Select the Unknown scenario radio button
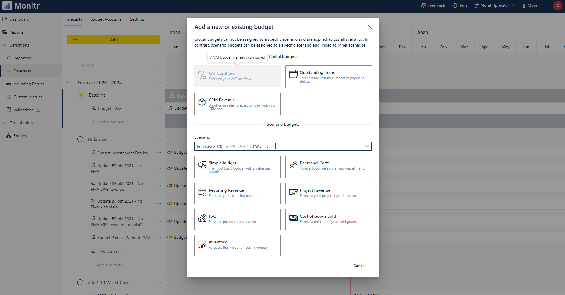The width and height of the screenshot is (565, 295). click(x=80, y=139)
